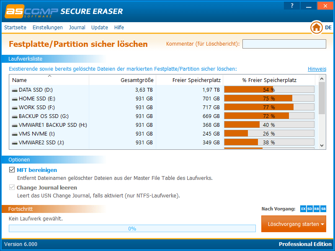
Task: Click the DATA SSD (D:) drive icon
Action: (15, 90)
